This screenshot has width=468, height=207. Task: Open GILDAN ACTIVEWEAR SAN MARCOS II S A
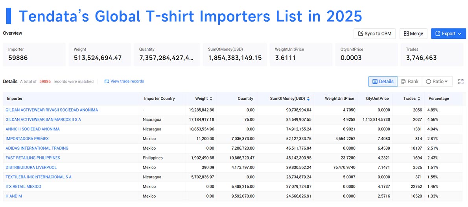[43, 120]
